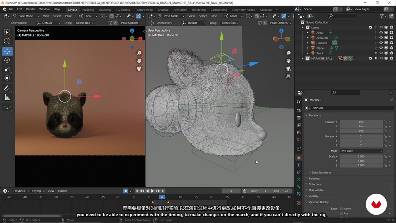Click the Blender logo menu icon
The image size is (396, 223).
point(4,10)
